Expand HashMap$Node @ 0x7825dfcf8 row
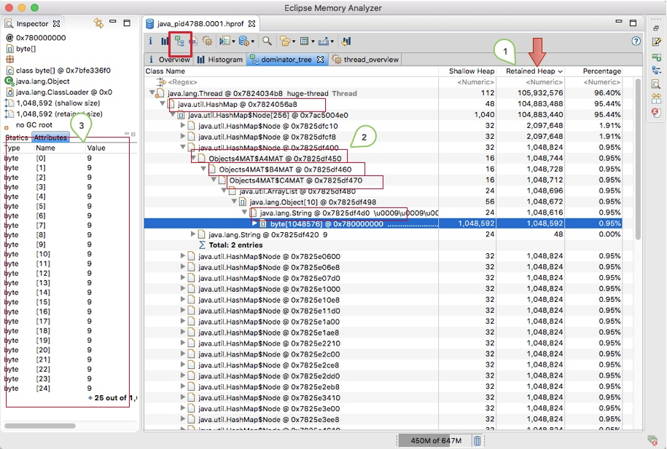This screenshot has width=667, height=449. point(183,136)
